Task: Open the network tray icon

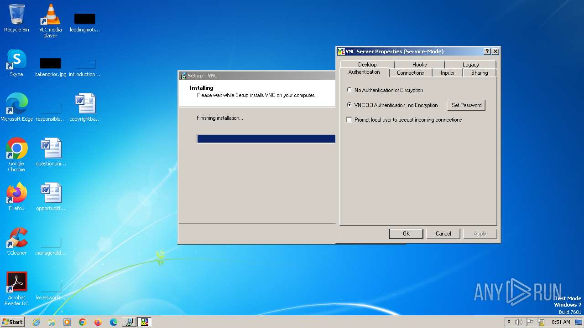Action: (541, 322)
